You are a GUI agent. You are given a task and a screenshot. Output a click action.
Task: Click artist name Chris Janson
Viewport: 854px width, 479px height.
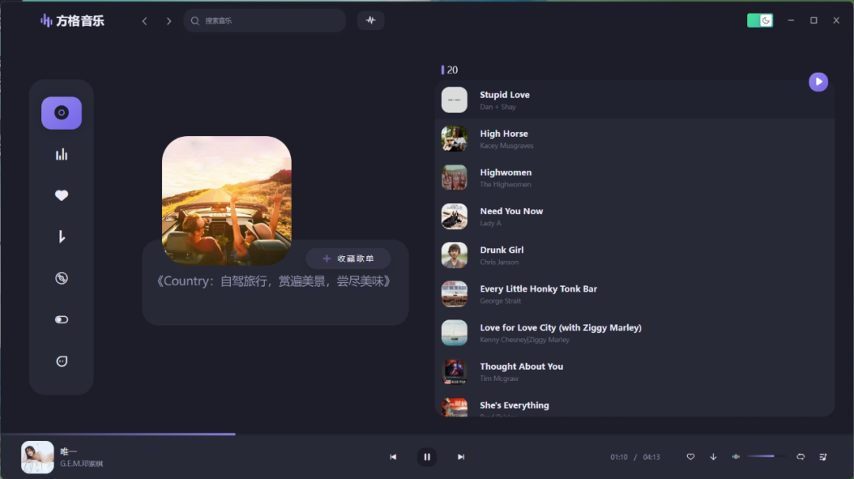(499, 262)
